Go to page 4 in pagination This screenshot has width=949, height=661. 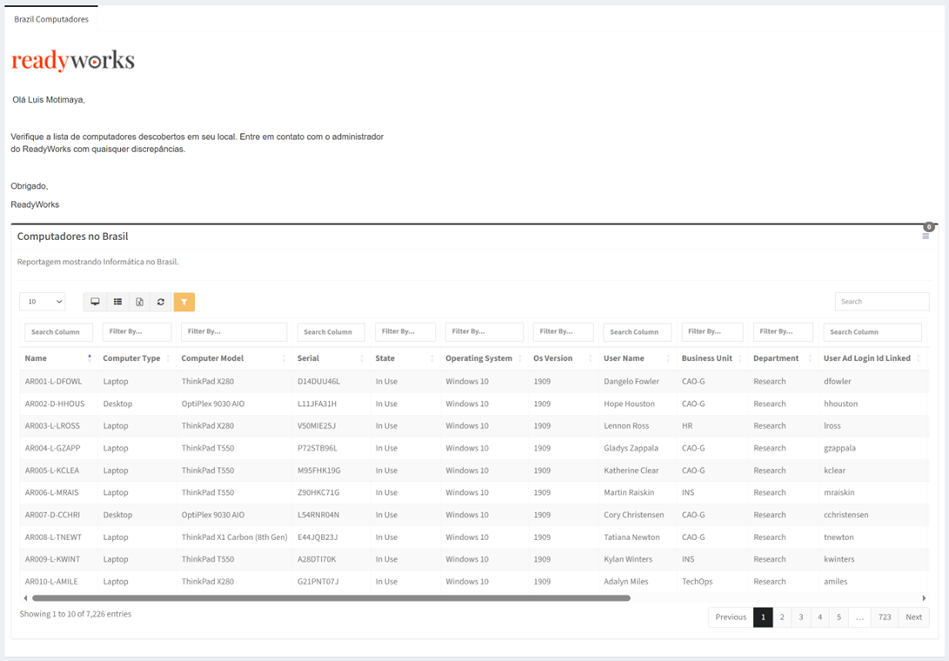819,617
